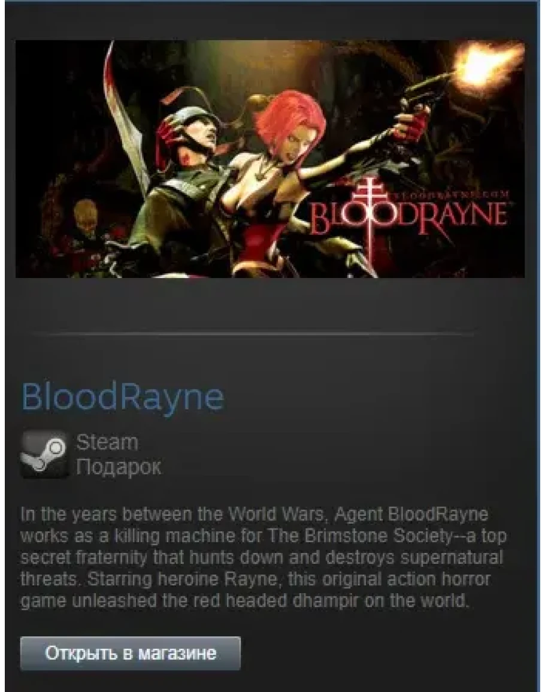Viewport: 545px width, 692px height.
Task: Click the game description paragraph
Action: click(x=264, y=557)
